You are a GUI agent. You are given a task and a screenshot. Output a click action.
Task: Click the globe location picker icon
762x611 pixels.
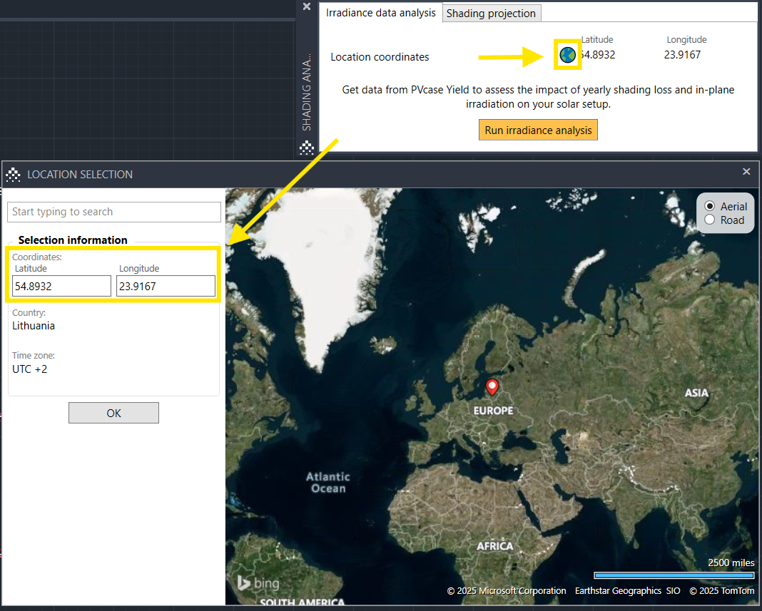tap(567, 55)
